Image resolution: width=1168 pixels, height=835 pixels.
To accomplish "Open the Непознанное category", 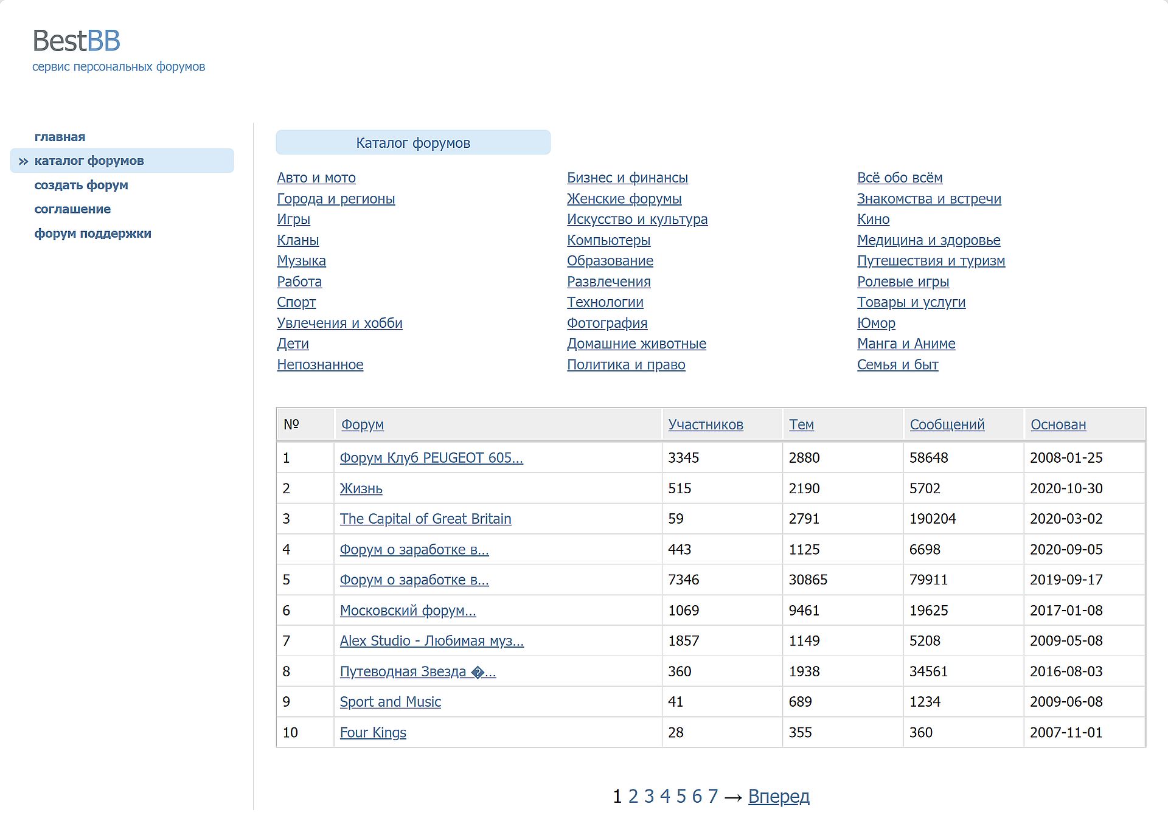I will tap(320, 364).
